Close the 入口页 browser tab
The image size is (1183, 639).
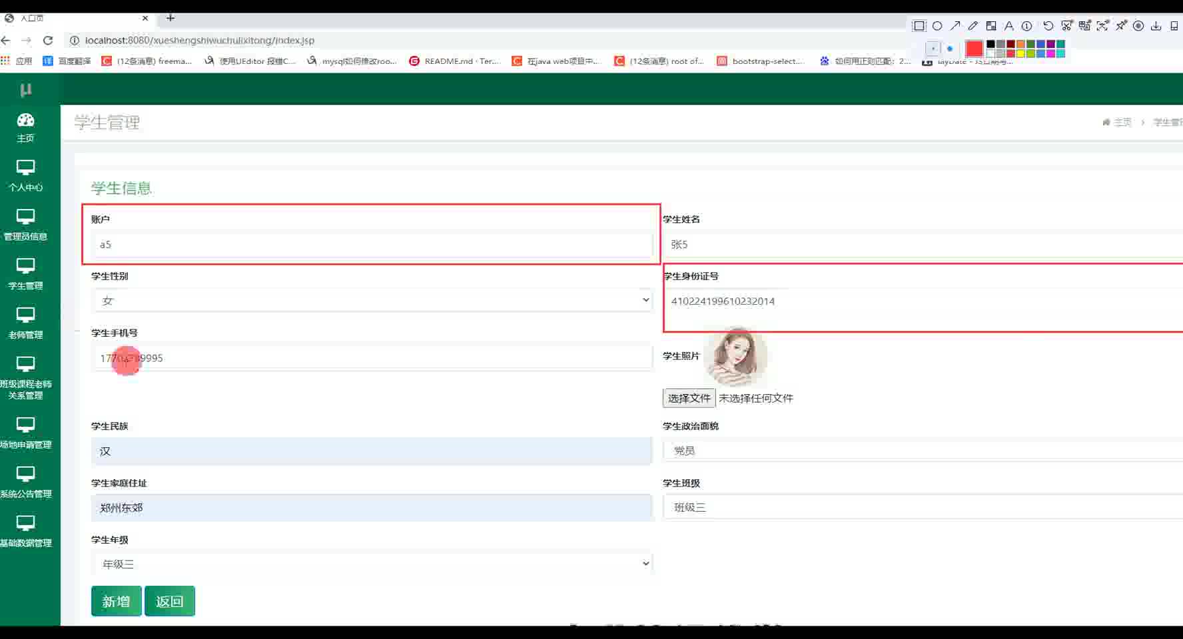pyautogui.click(x=145, y=18)
